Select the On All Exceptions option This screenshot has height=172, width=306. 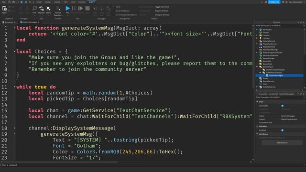pyautogui.click(x=122, y=11)
